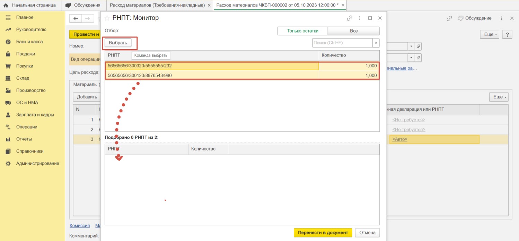This screenshot has width=519, height=241.
Task: Switch to the Начальная страница tab
Action: point(31,5)
